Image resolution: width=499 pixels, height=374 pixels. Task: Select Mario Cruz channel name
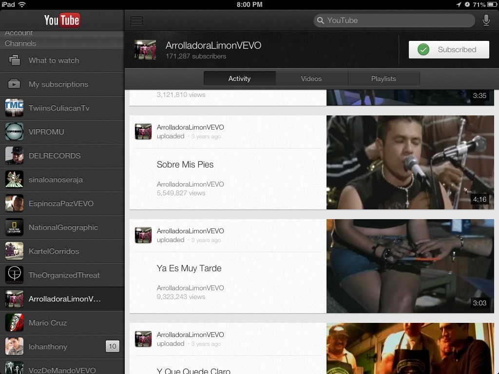click(48, 323)
